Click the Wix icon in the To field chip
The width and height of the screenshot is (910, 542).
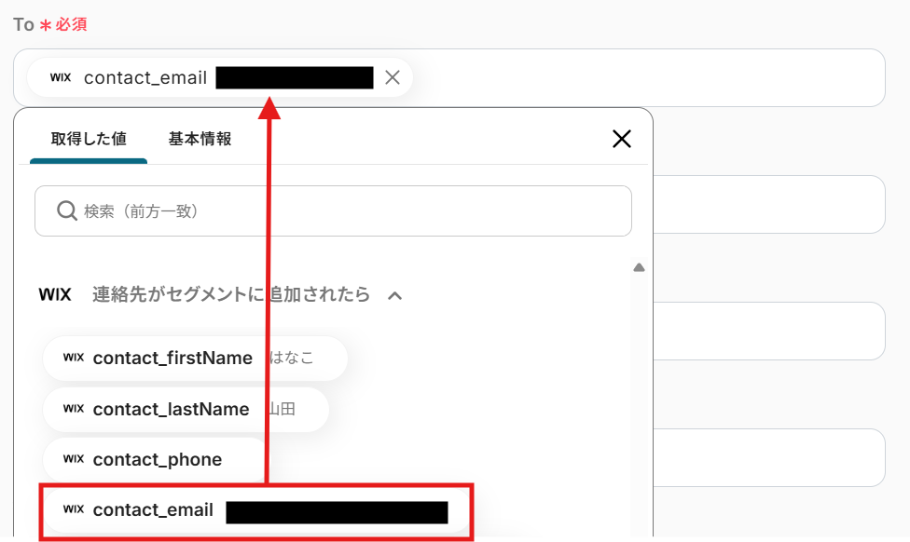tap(61, 77)
